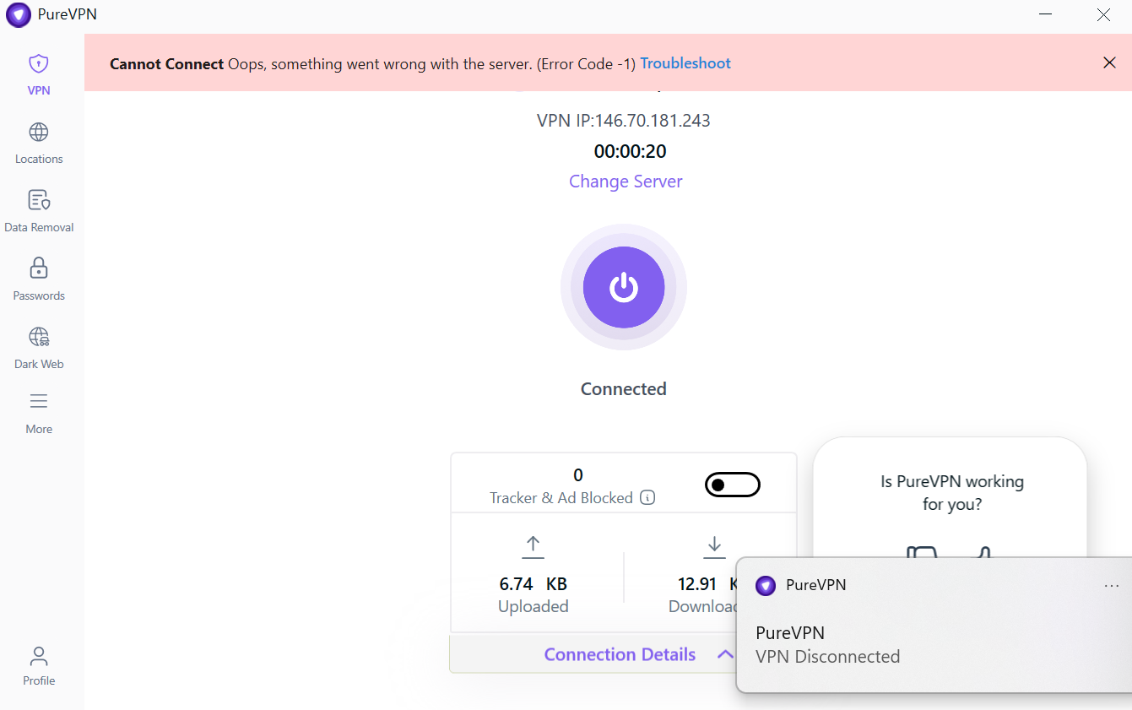Click the 6.74 KB uploaded value
This screenshot has width=1132, height=710.
click(x=534, y=583)
